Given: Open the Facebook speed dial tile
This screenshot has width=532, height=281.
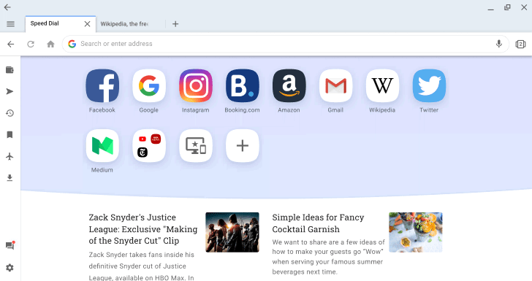Looking at the screenshot, I should tap(102, 85).
